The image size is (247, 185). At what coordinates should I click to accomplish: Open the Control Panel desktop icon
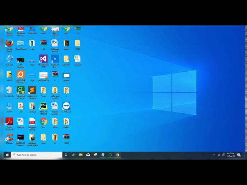pyautogui.click(x=20, y=43)
